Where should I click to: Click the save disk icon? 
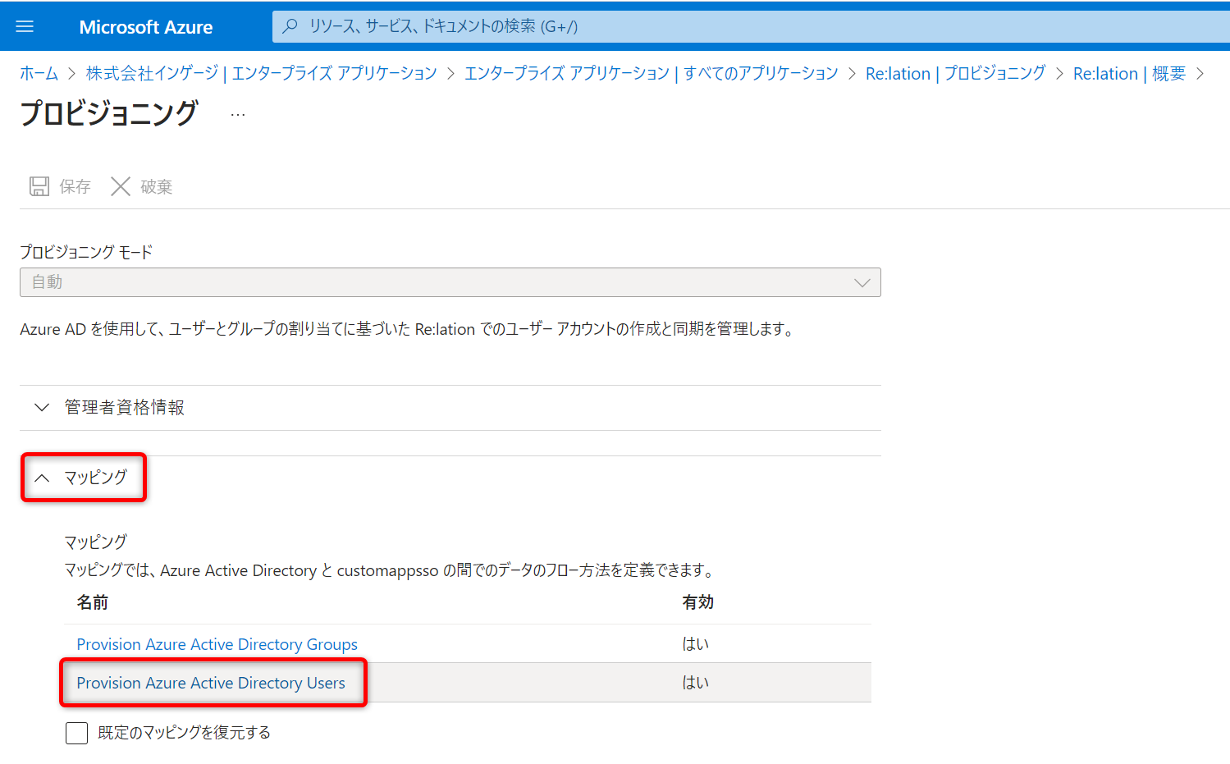point(39,186)
